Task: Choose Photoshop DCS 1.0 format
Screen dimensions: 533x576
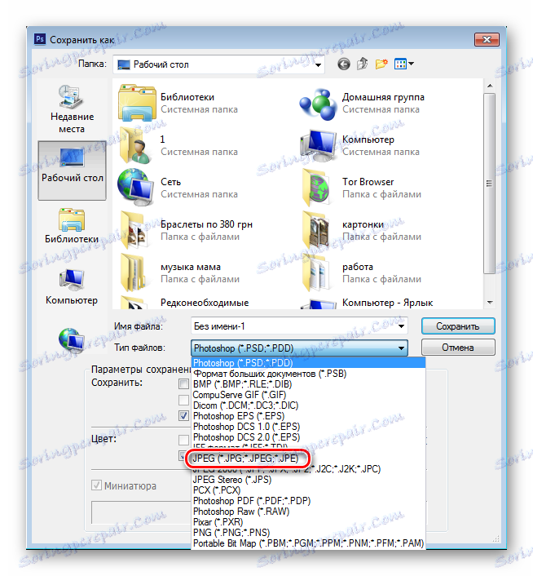Action: click(308, 427)
